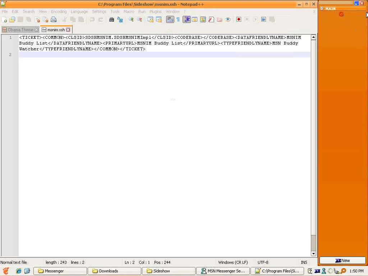Switch to the Sideshow folder on taskbar
Viewport: 368px width, 276px height.
click(169, 271)
